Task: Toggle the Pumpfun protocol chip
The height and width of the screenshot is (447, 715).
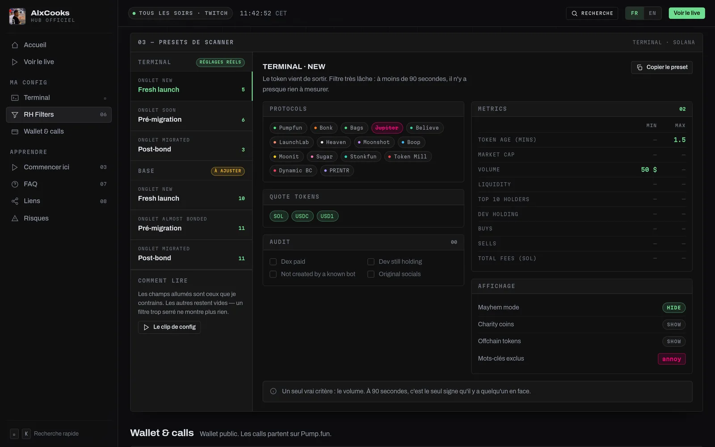Action: (x=288, y=128)
